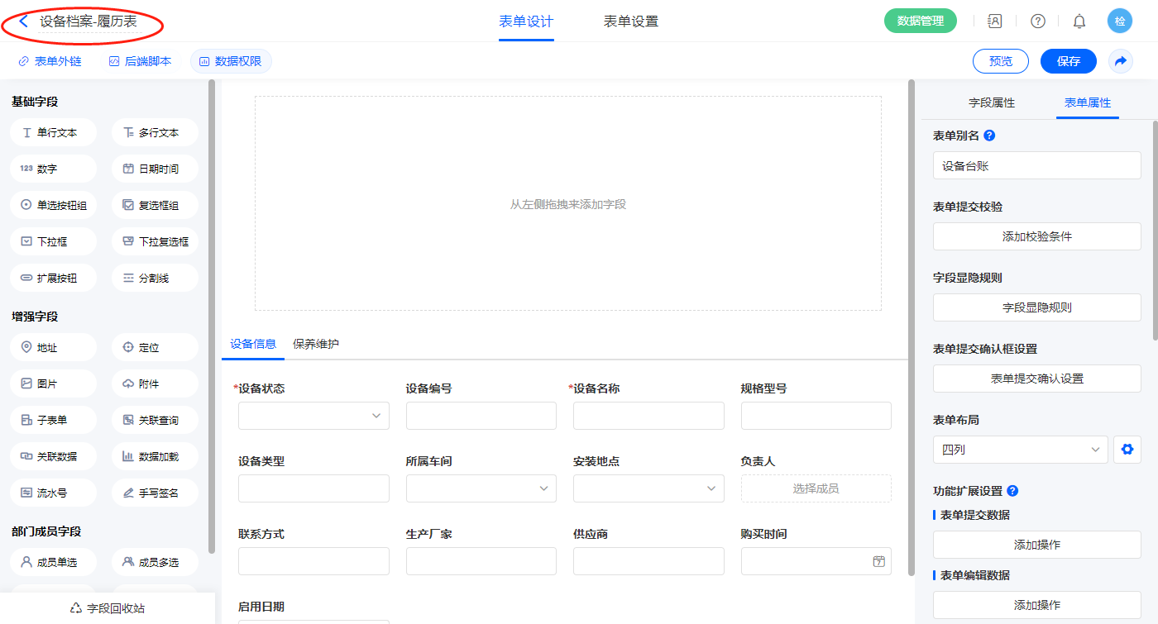Viewport: 1158px width, 624px height.
Task: Click the contacts book icon in header
Action: [995, 21]
